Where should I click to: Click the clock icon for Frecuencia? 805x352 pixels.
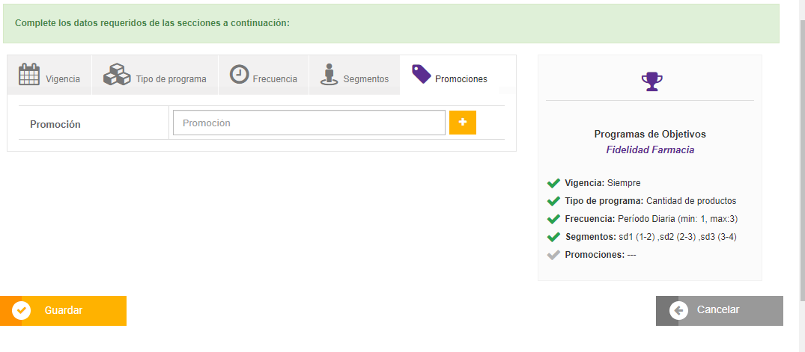pos(239,75)
